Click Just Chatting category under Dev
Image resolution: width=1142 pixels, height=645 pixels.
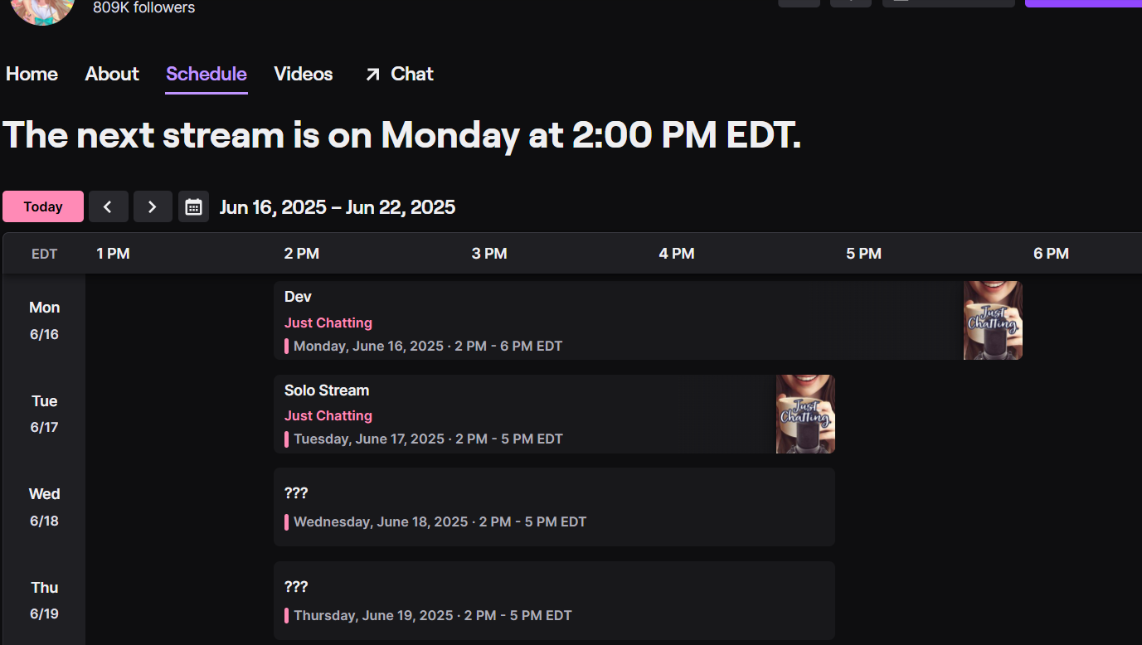click(328, 322)
